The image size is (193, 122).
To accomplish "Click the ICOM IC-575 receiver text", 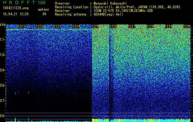I will [x=123, y=11].
